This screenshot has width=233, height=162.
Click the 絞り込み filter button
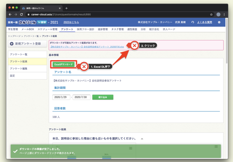[103, 97]
